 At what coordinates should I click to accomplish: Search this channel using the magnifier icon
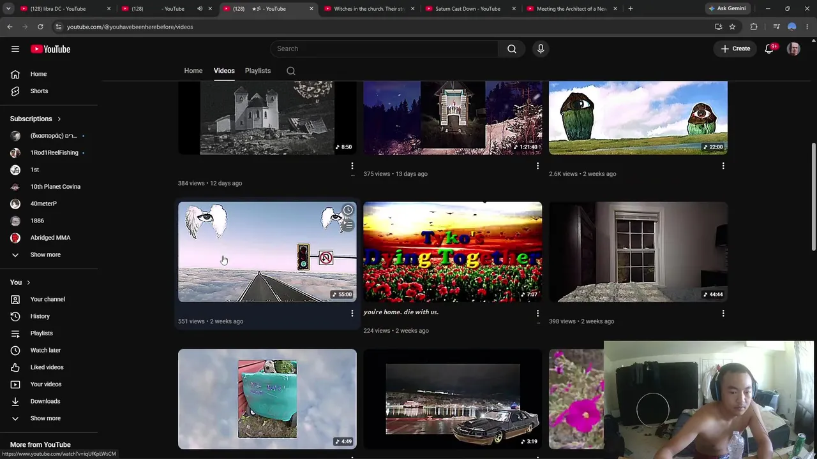[291, 71]
